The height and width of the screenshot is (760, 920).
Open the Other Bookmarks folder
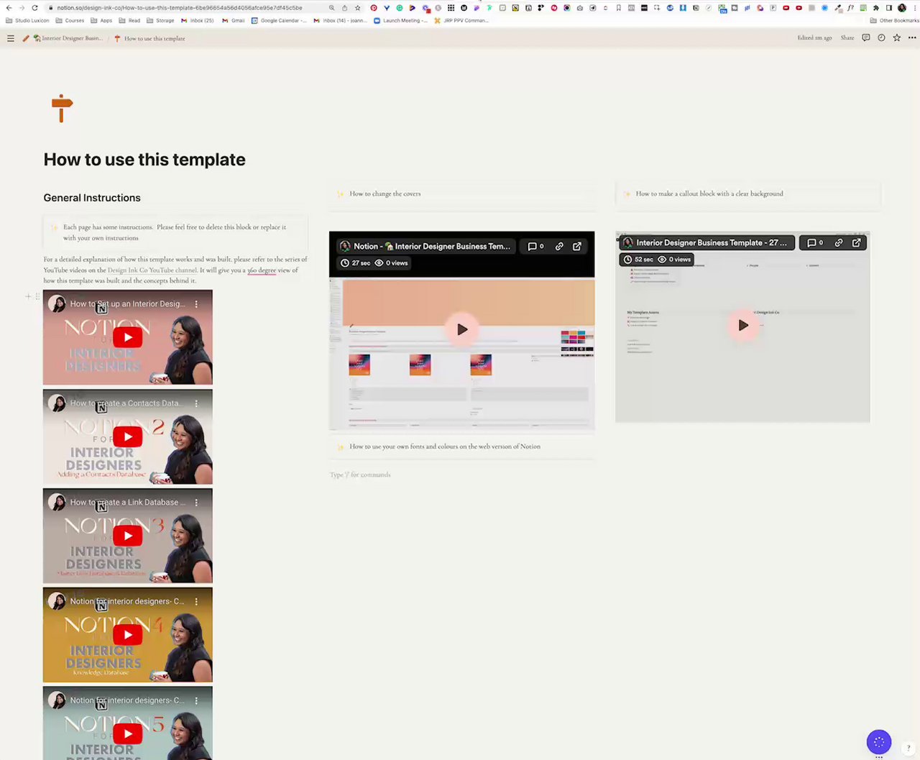[894, 21]
